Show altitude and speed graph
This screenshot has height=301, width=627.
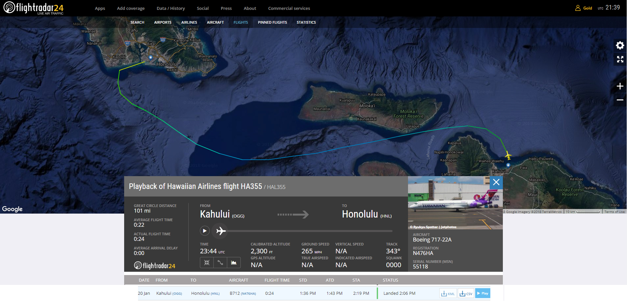[x=234, y=263]
